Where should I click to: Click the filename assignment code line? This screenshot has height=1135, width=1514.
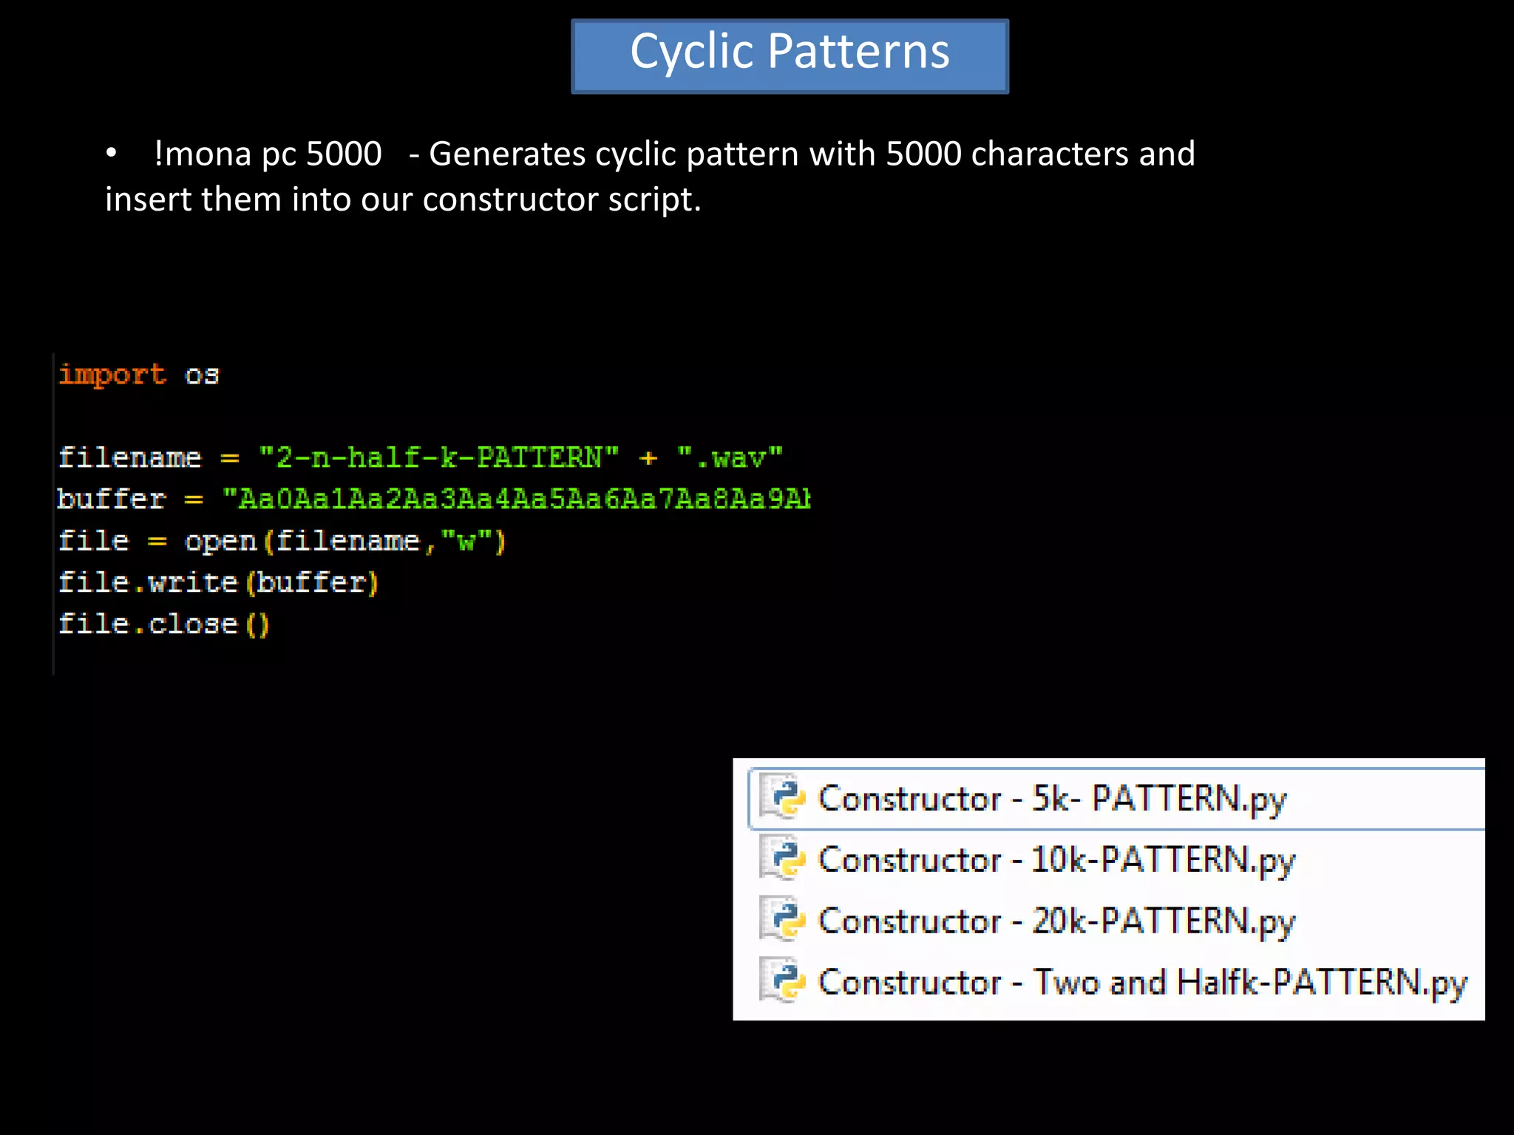(420, 457)
